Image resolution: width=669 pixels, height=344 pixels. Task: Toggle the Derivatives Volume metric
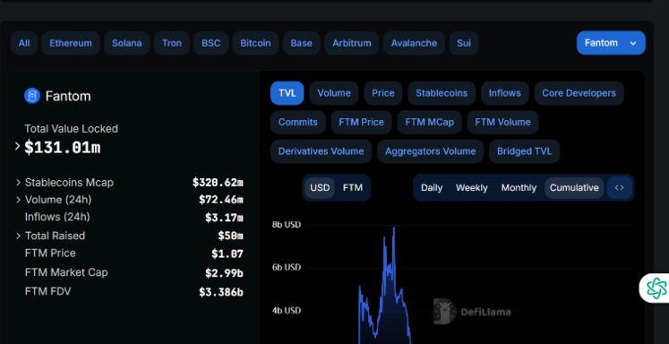coord(321,151)
